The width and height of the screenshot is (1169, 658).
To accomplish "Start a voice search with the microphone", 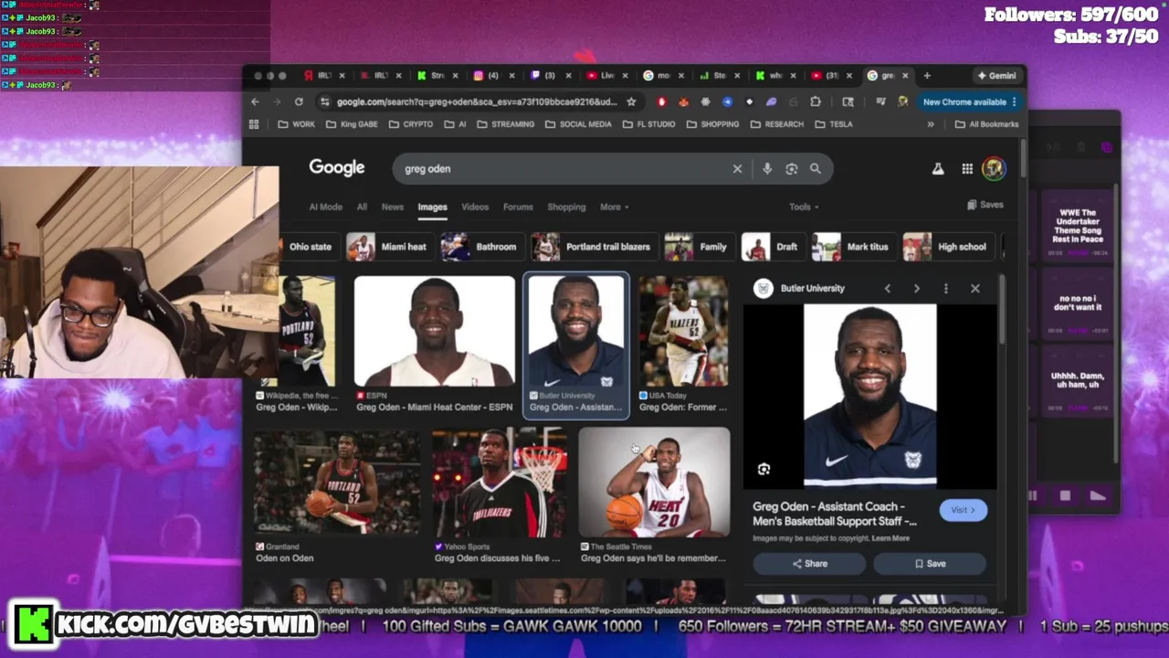I will 767,169.
